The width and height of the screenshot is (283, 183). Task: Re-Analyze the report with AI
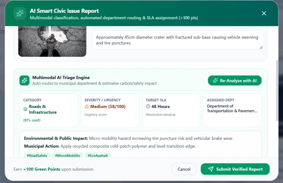pyautogui.click(x=235, y=81)
